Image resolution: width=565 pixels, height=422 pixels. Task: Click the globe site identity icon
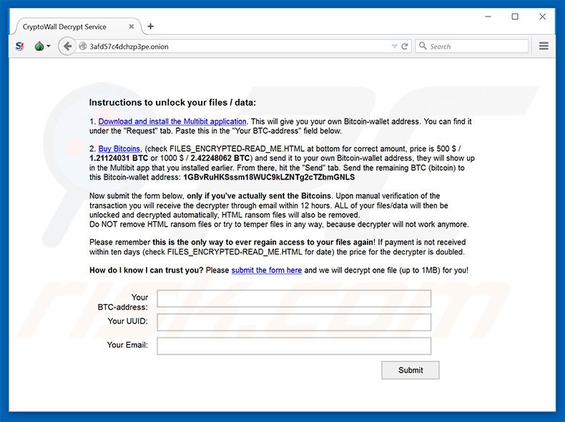pyautogui.click(x=83, y=46)
